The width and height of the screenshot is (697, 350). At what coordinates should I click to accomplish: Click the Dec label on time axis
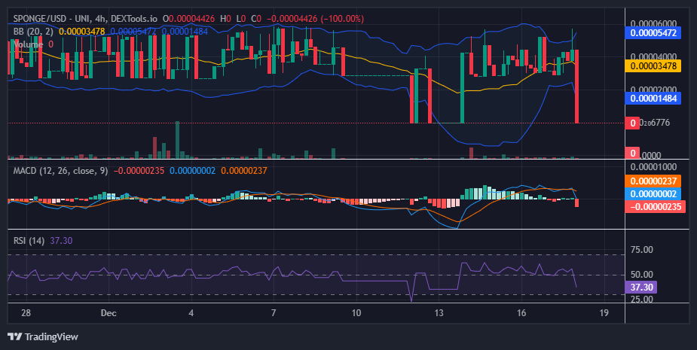click(x=109, y=312)
